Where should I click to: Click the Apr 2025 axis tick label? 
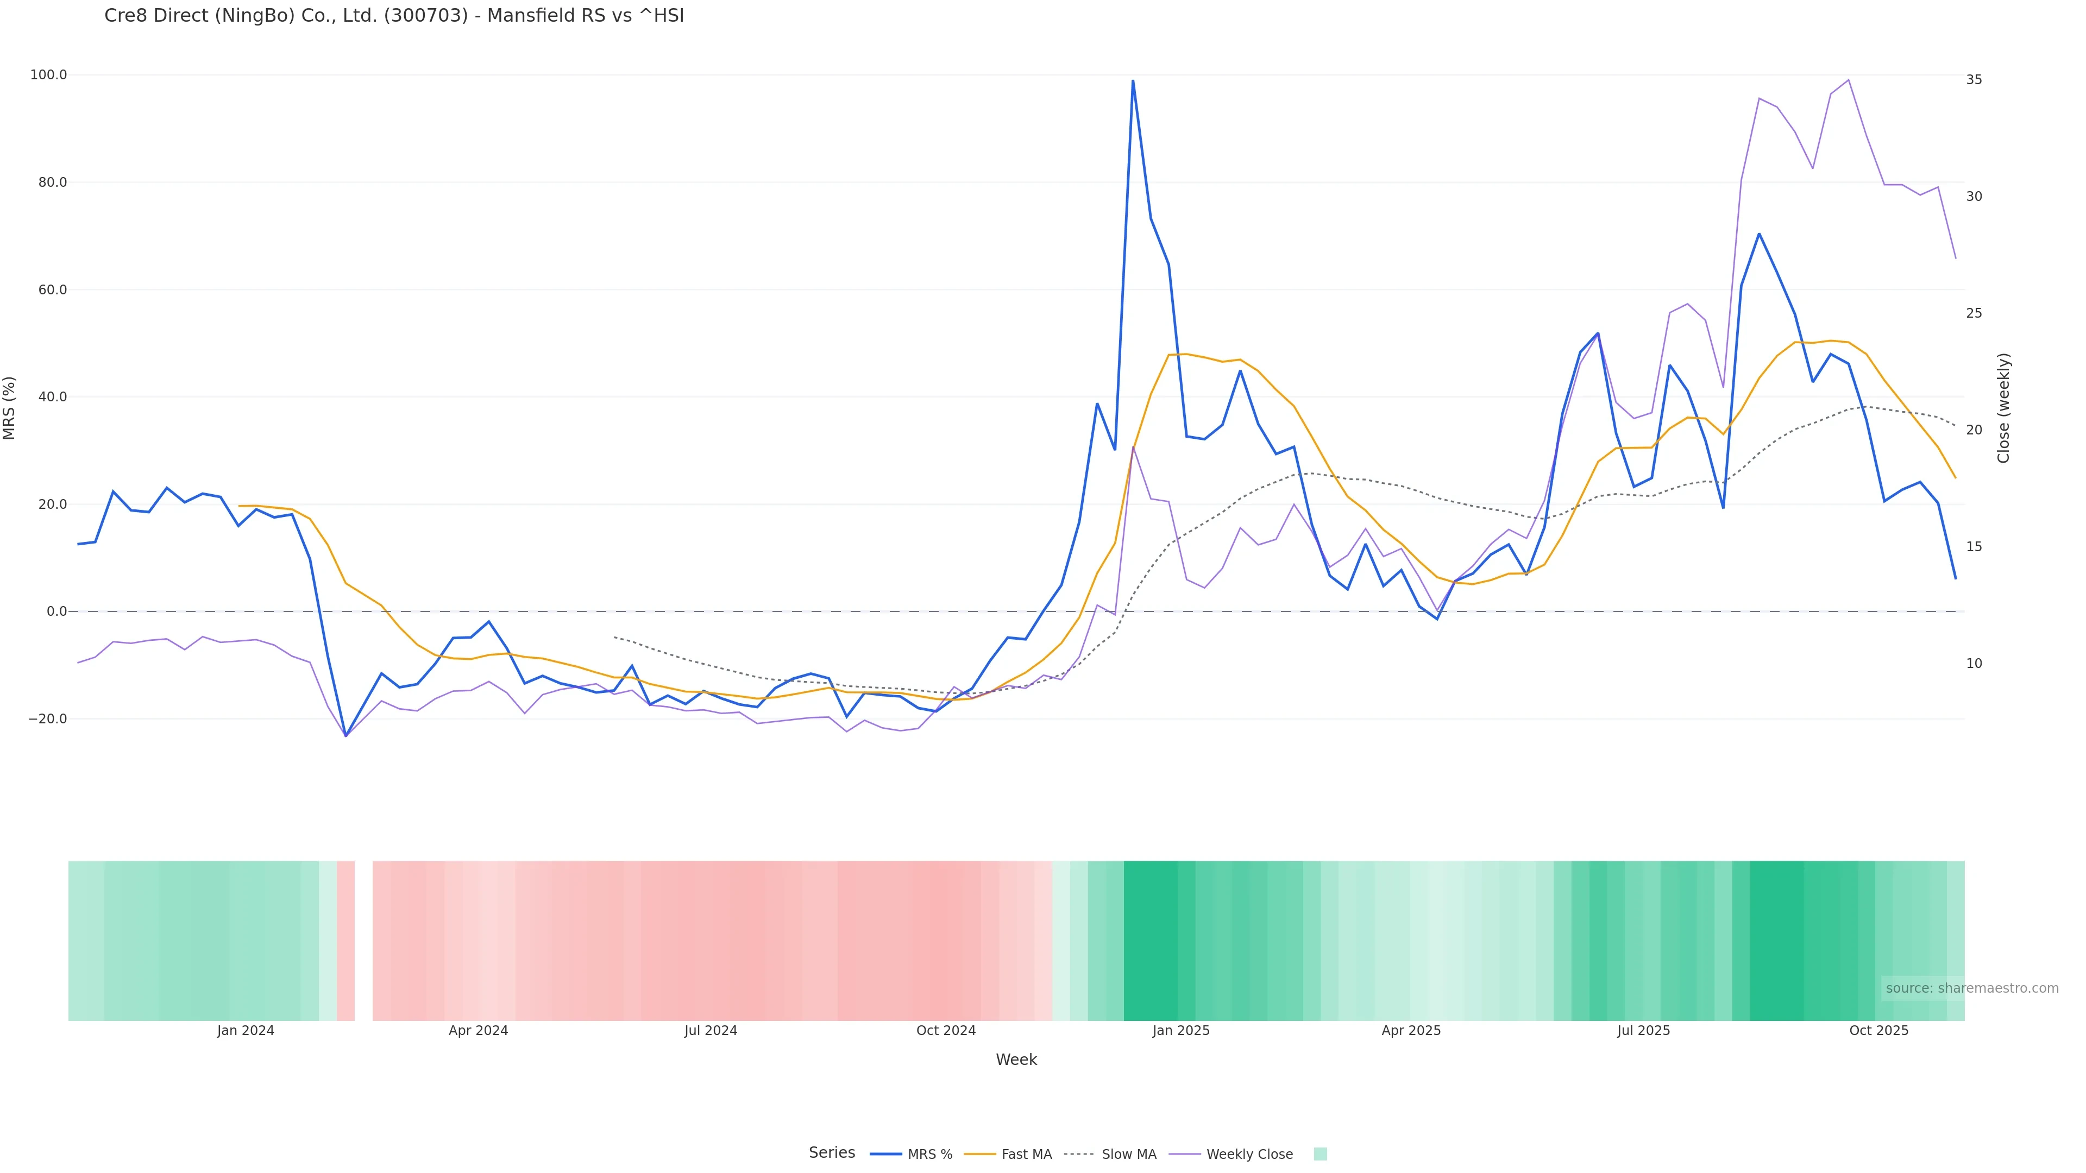pos(1411,1031)
